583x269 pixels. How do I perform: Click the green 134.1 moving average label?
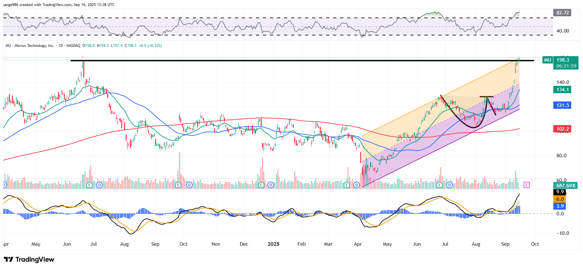coord(562,90)
